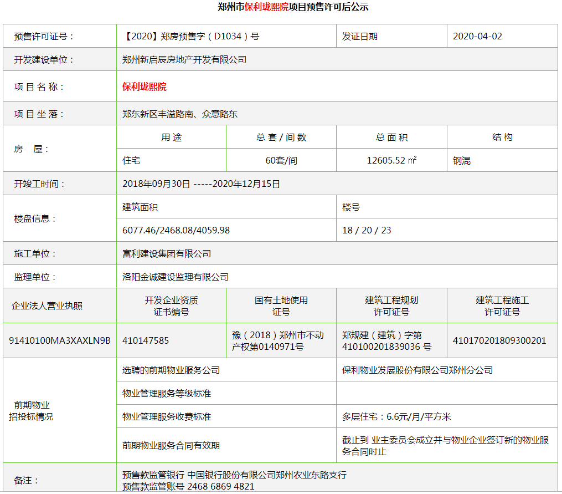Viewport: 562px width, 494px height.
Task: Click the 开发建设单位 label
Action: point(44,59)
